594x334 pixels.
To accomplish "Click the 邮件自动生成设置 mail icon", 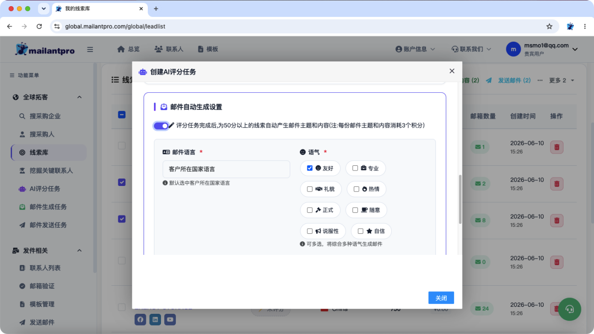I will [164, 107].
